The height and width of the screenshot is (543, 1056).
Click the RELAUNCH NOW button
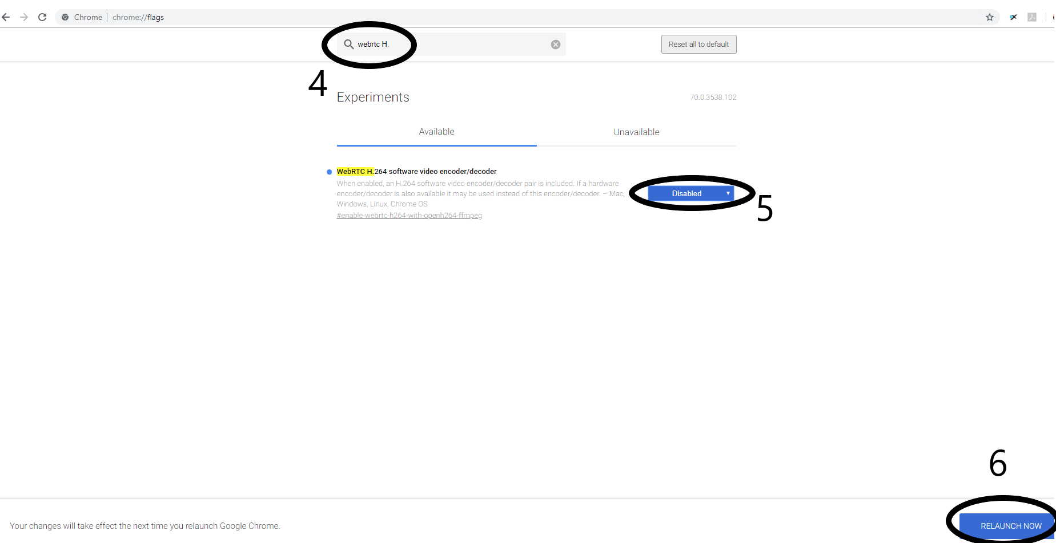[x=1010, y=526]
